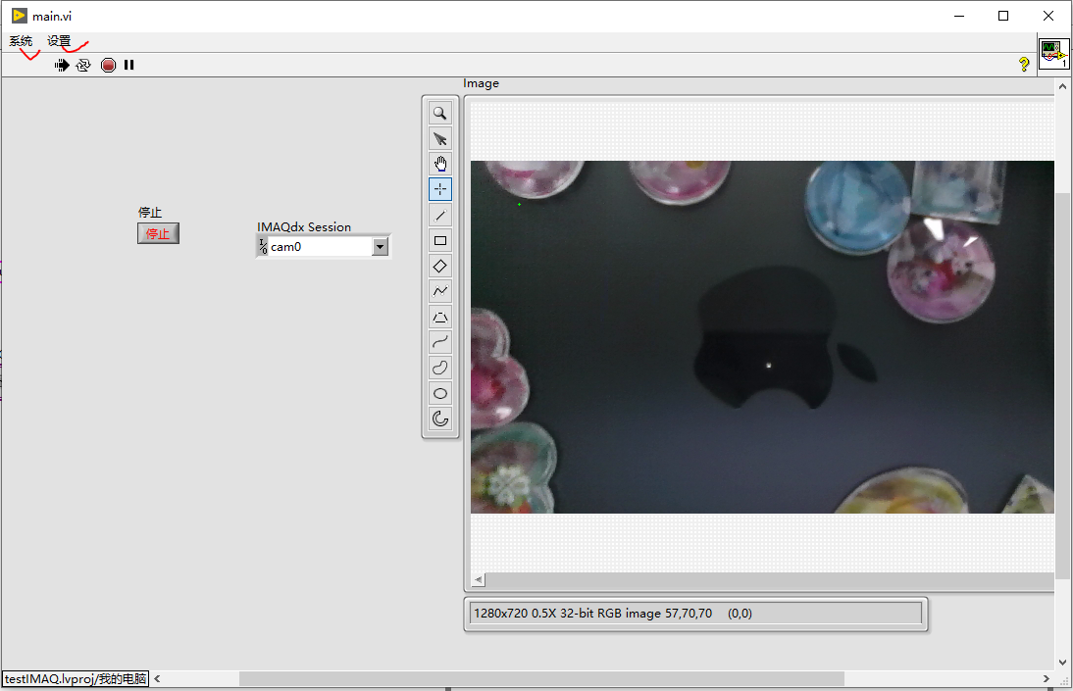Image resolution: width=1073 pixels, height=691 pixels.
Task: Click the Run arrow button
Action: [62, 65]
